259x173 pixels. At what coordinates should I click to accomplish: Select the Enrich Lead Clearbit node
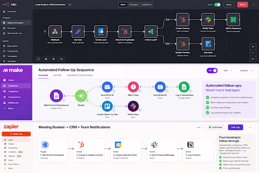[x=101, y=31]
